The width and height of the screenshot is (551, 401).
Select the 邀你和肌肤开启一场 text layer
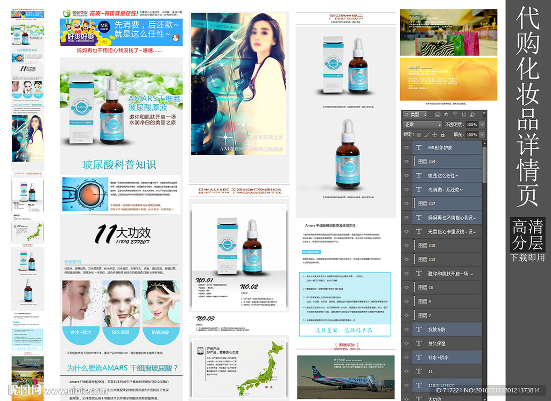pyautogui.click(x=447, y=273)
